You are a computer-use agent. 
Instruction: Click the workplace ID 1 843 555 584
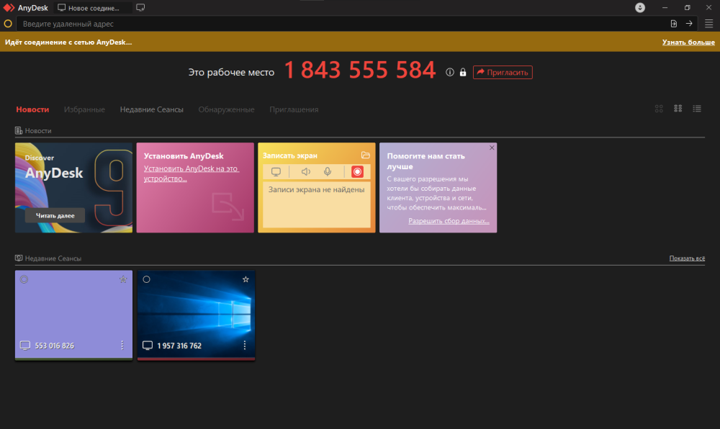point(359,71)
